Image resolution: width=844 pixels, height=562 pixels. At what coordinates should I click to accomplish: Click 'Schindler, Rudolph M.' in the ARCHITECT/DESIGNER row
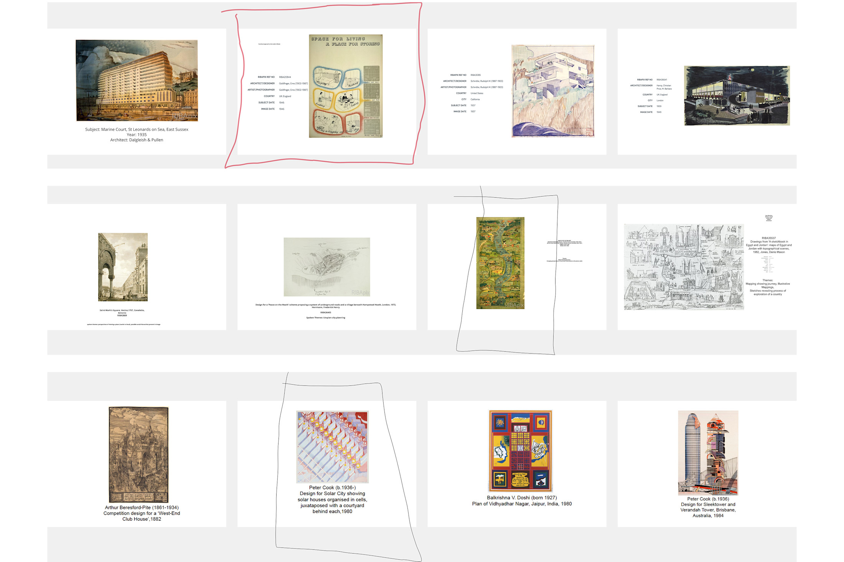(487, 81)
